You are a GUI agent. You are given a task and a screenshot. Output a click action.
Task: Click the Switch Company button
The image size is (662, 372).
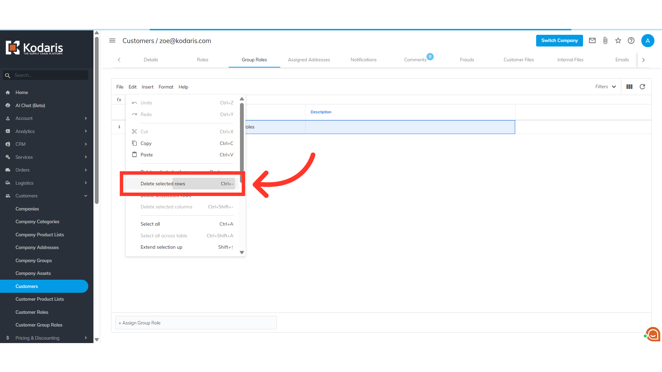coord(559,41)
